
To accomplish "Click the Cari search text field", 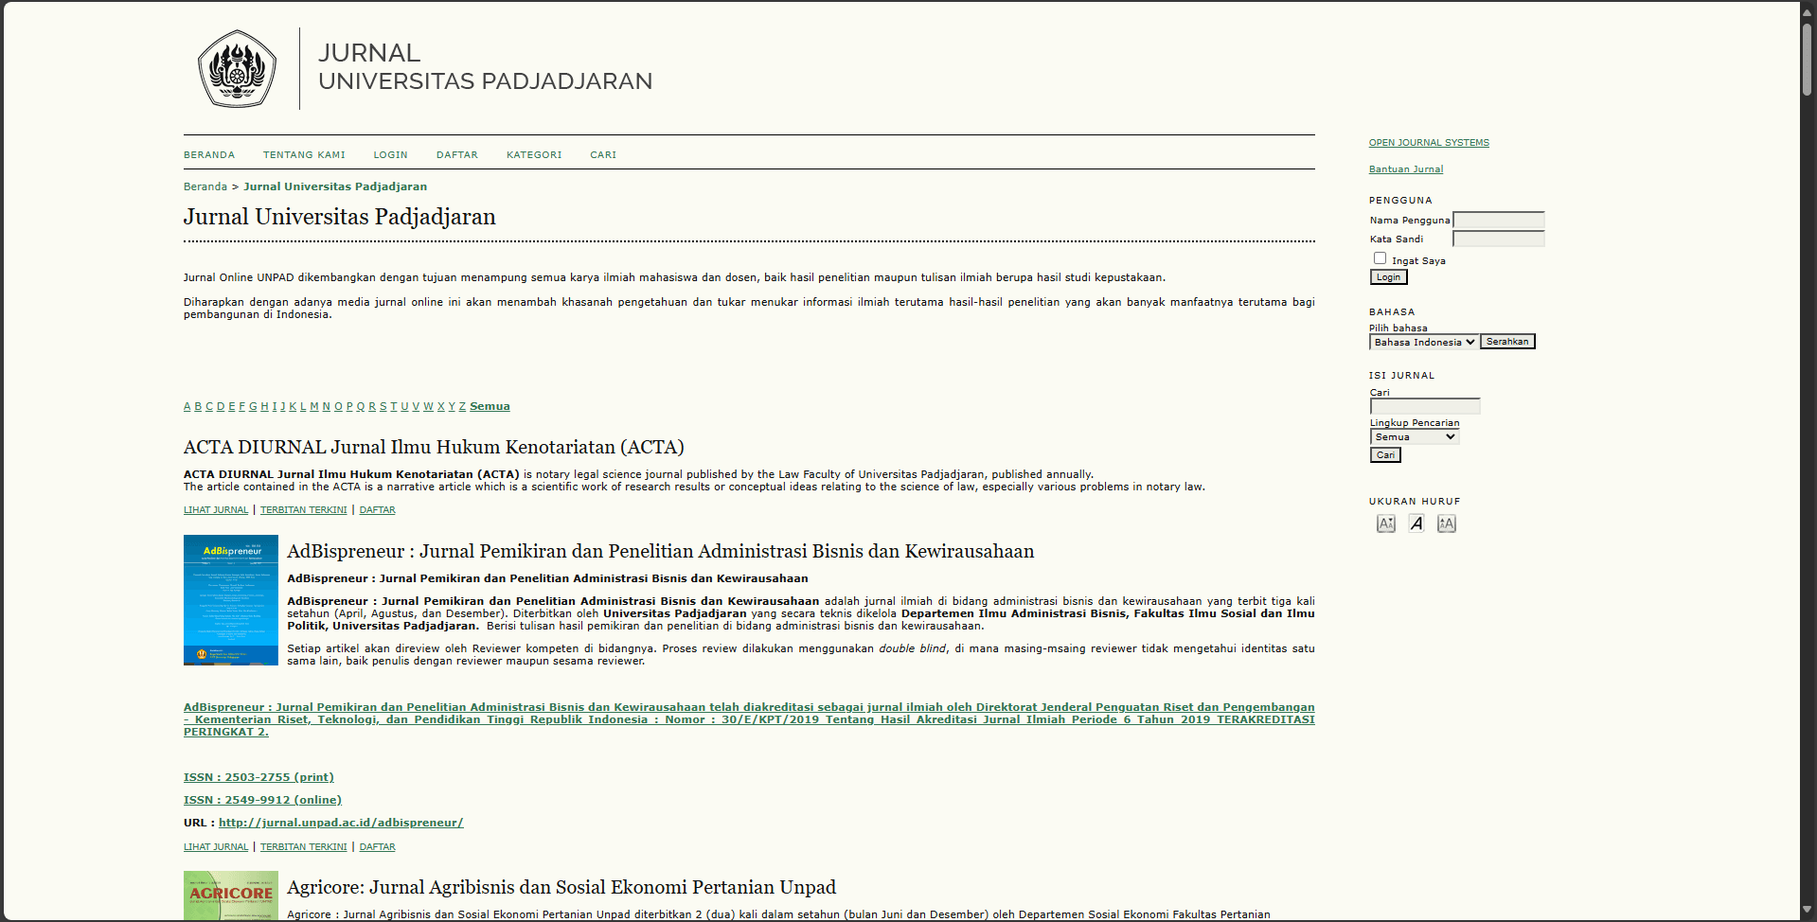I will pos(1425,406).
